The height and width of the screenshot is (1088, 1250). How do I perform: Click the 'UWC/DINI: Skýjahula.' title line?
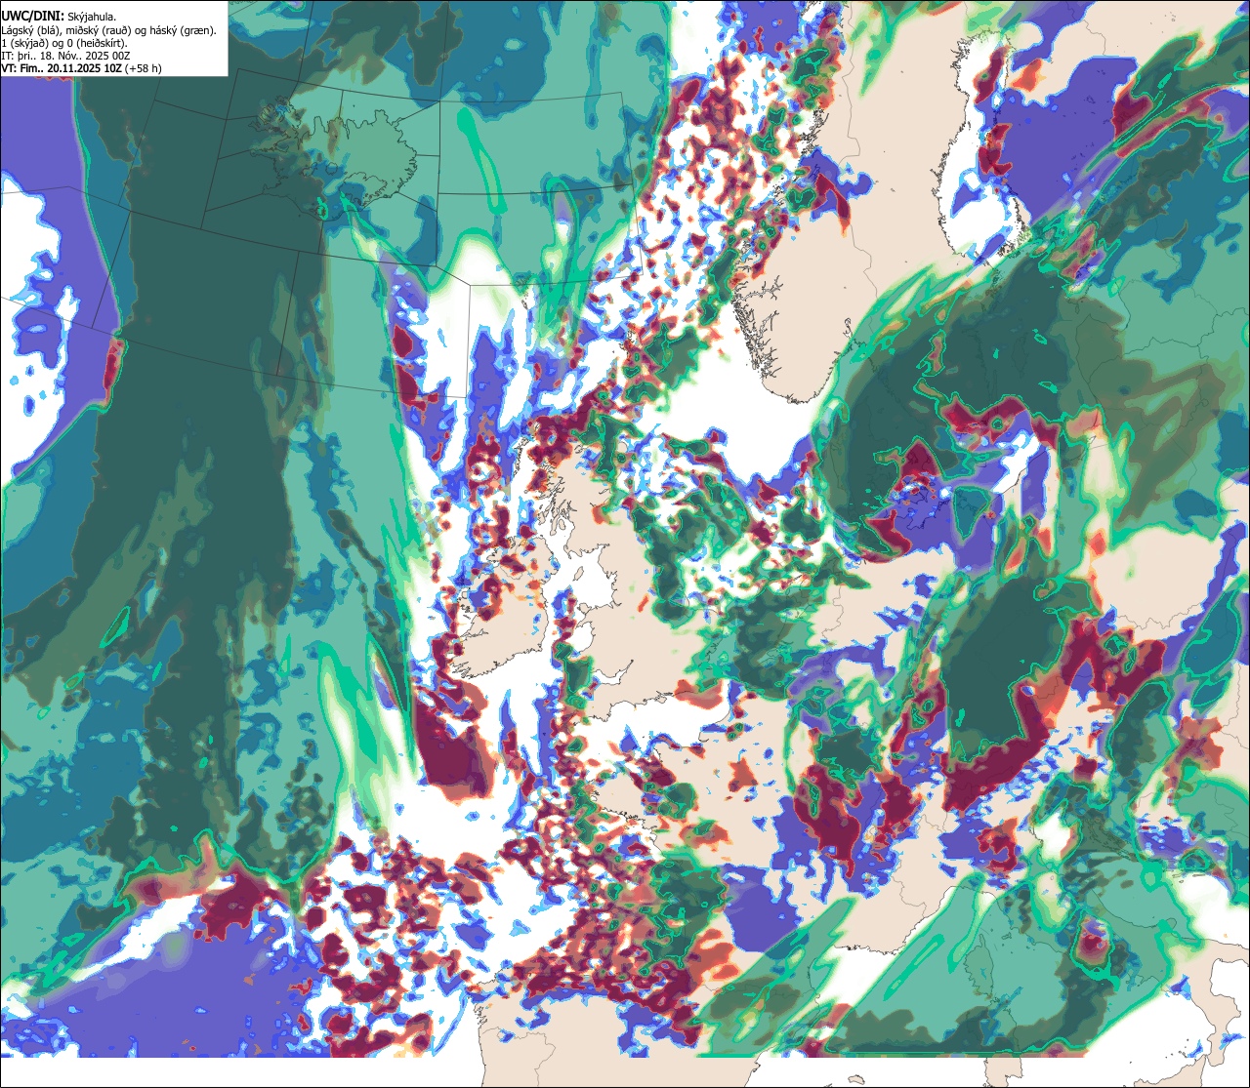(x=60, y=16)
